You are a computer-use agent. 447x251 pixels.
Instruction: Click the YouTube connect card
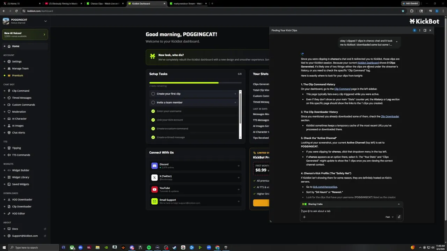[196, 189]
